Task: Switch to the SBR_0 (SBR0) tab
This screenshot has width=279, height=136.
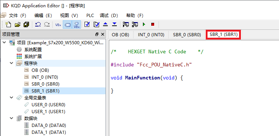Action: click(187, 35)
